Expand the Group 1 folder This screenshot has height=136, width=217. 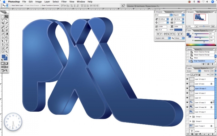(x=191, y=116)
